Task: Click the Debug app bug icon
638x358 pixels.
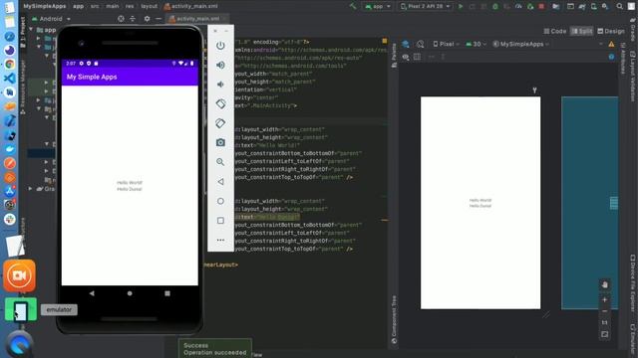Action: (x=495, y=6)
